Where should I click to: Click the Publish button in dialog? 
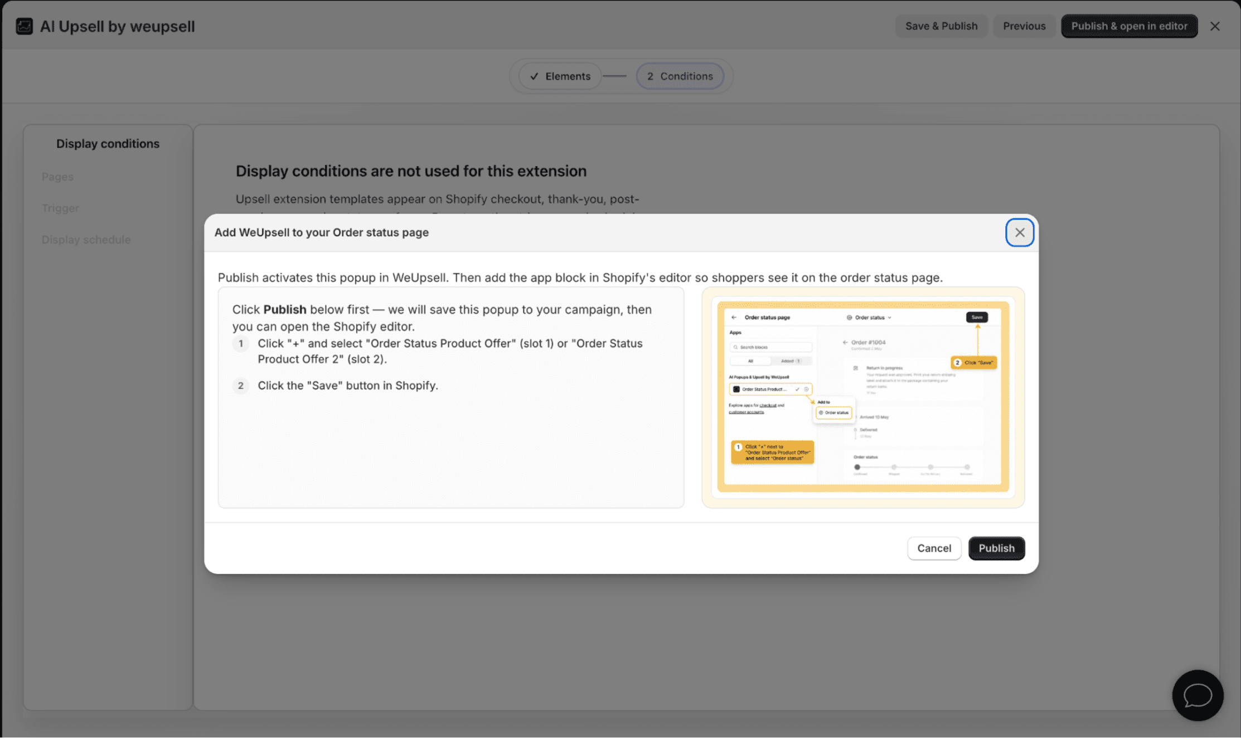[x=996, y=548]
